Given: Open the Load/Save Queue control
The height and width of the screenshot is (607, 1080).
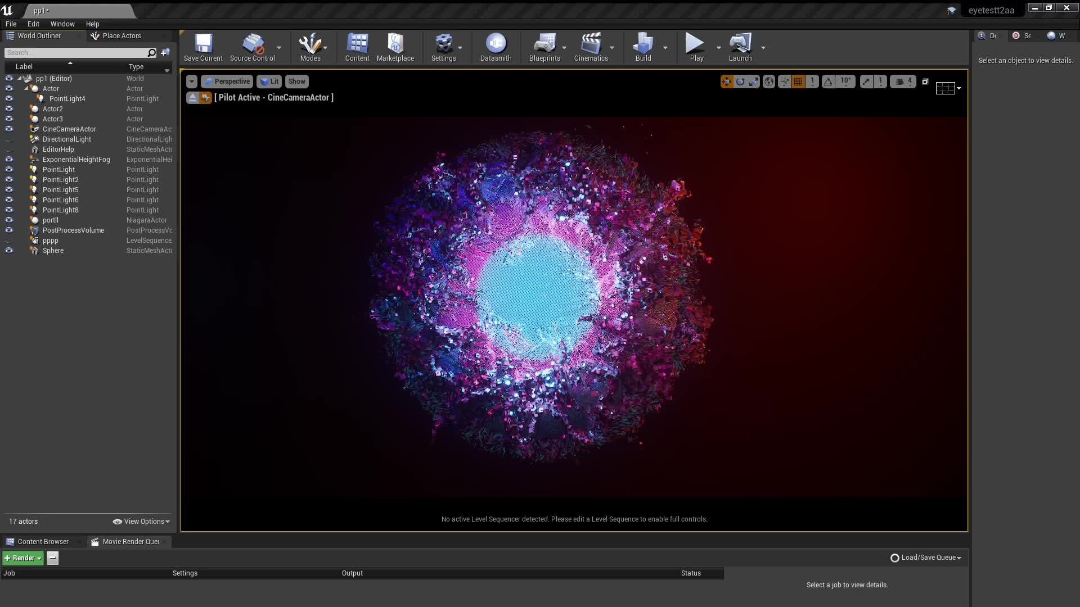Looking at the screenshot, I should tap(925, 558).
